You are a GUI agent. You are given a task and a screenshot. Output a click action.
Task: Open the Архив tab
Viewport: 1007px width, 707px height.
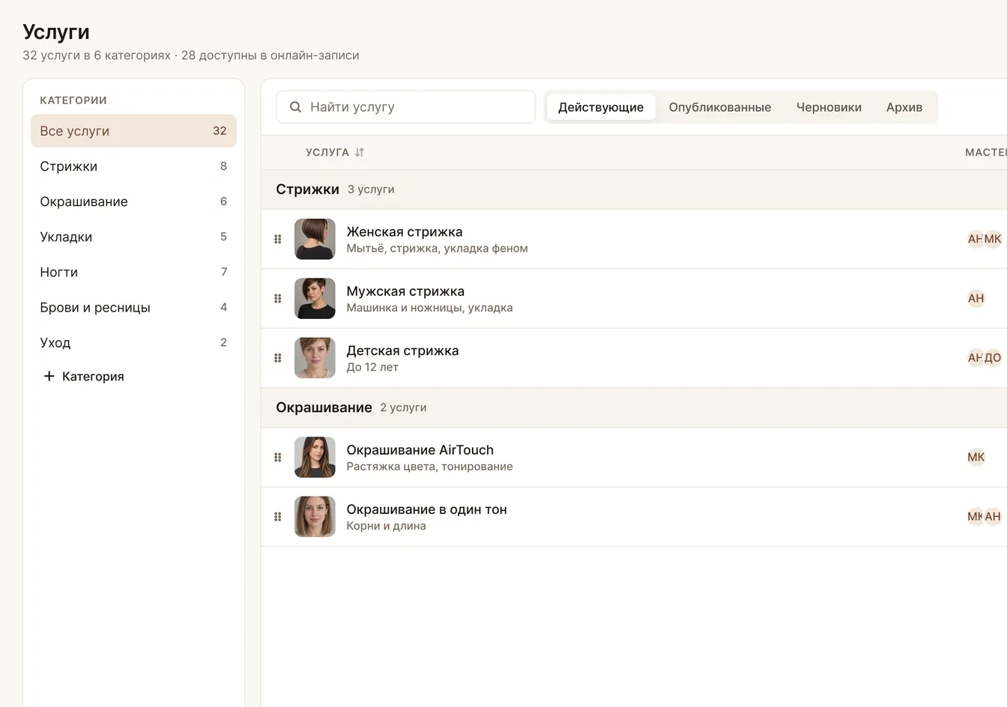(904, 107)
